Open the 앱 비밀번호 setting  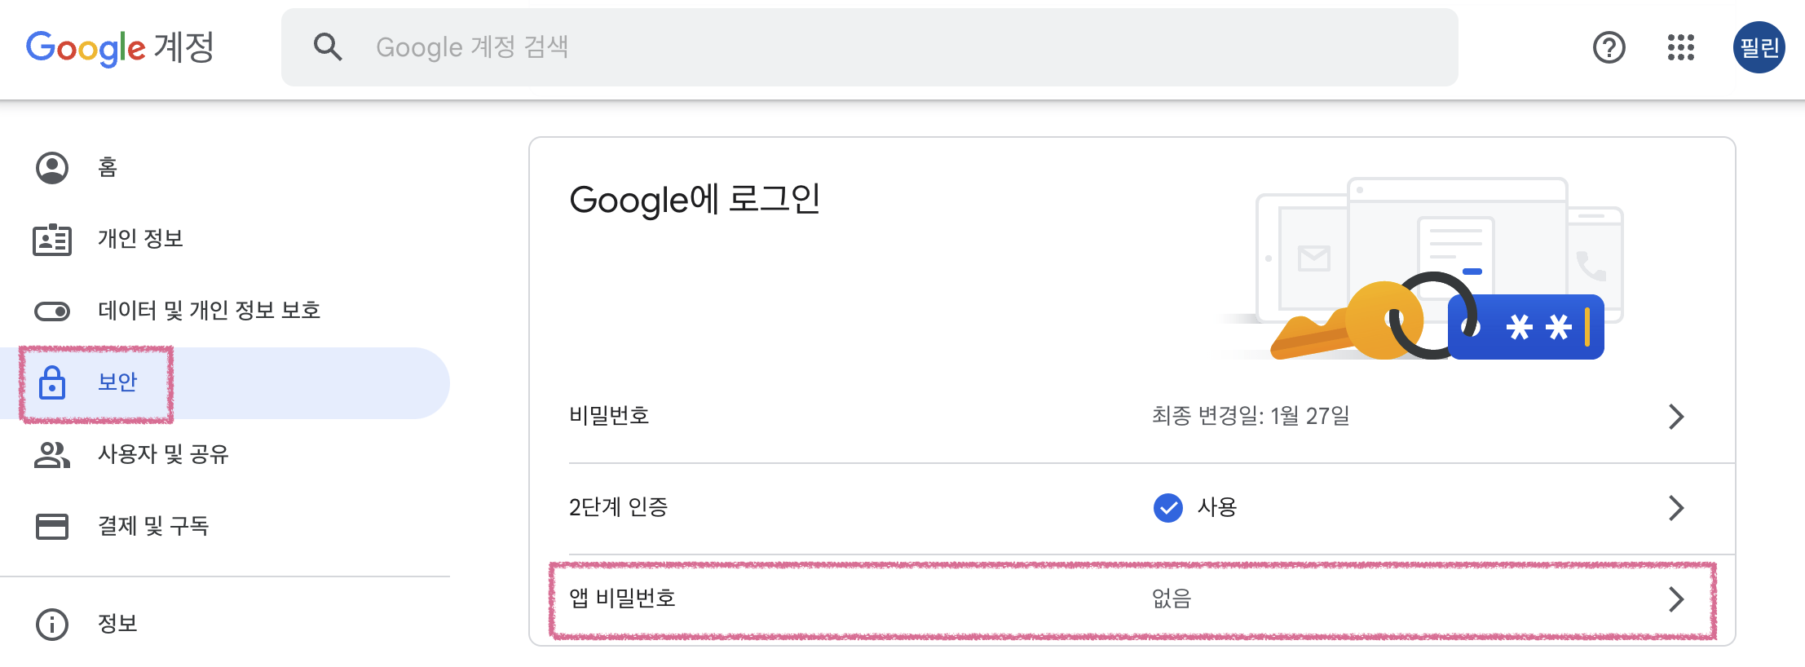[1132, 599]
